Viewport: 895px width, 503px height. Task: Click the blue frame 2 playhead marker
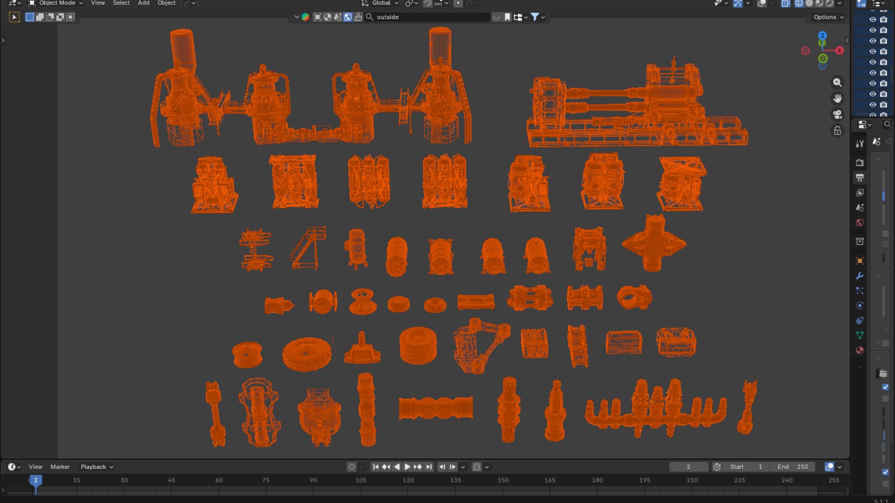coord(36,480)
